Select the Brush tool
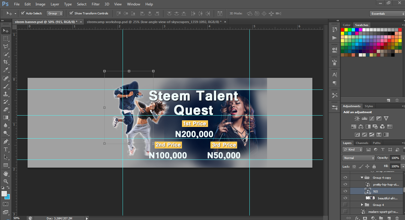 click(x=6, y=86)
